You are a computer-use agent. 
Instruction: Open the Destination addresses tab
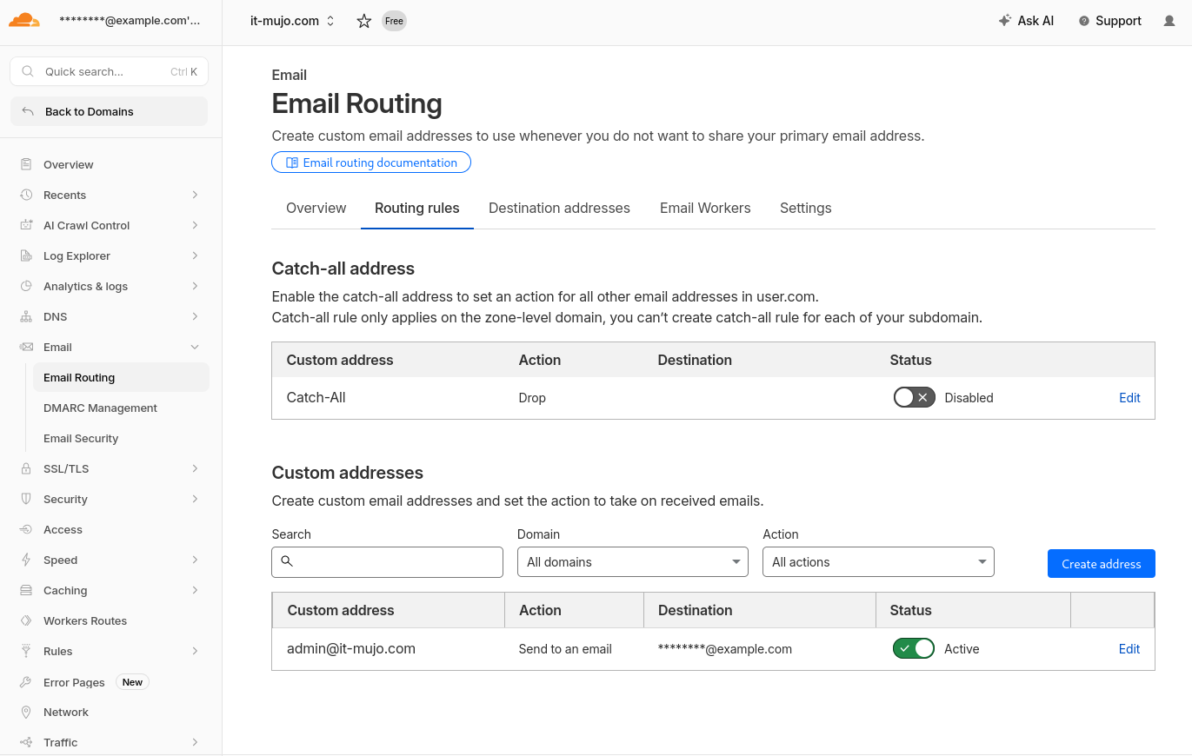559,208
